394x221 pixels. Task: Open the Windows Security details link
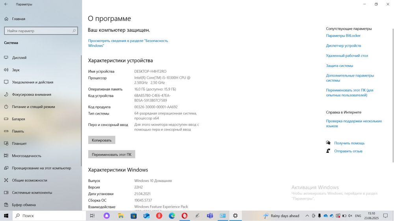coord(128,43)
